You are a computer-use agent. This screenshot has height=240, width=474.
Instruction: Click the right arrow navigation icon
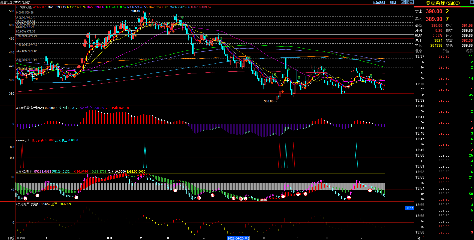pyautogui.click(x=407, y=2)
